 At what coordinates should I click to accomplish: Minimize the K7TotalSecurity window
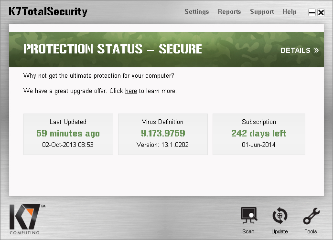tap(312, 13)
